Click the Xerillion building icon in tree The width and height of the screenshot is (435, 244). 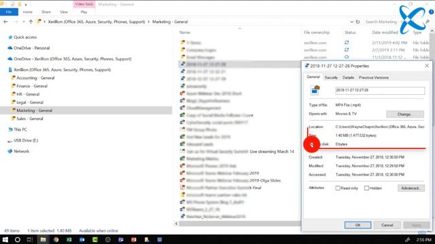(x=10, y=70)
